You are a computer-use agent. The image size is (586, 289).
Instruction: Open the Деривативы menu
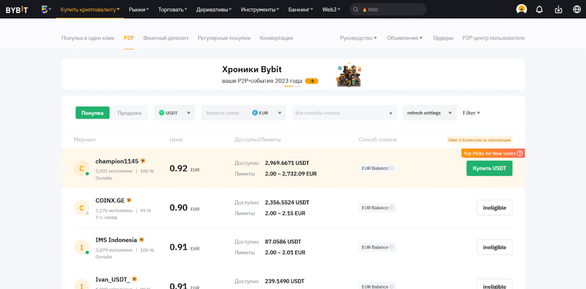click(x=214, y=9)
